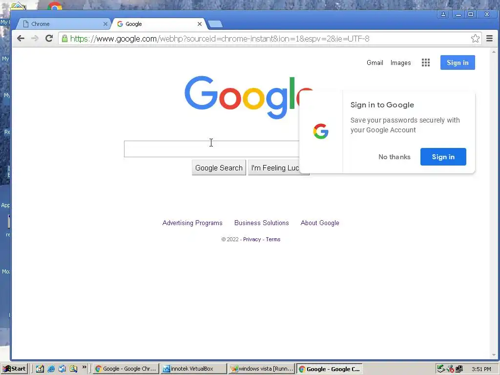Bookmark this page with the star icon
Screen dimensions: 500x375
coord(475,39)
